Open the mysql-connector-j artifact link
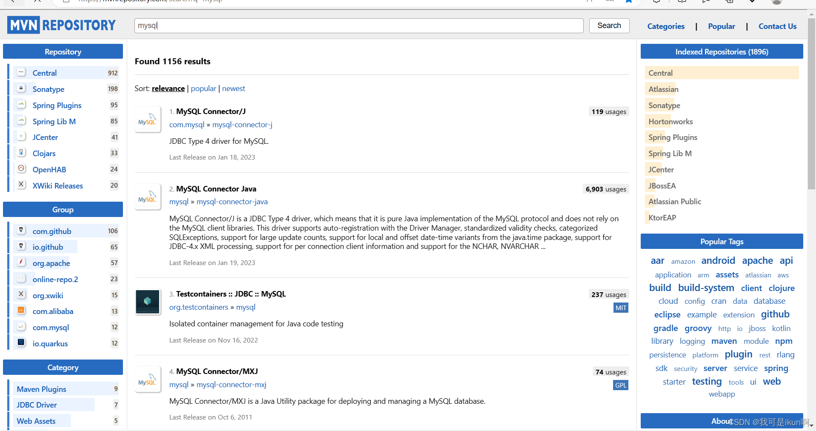 242,125
